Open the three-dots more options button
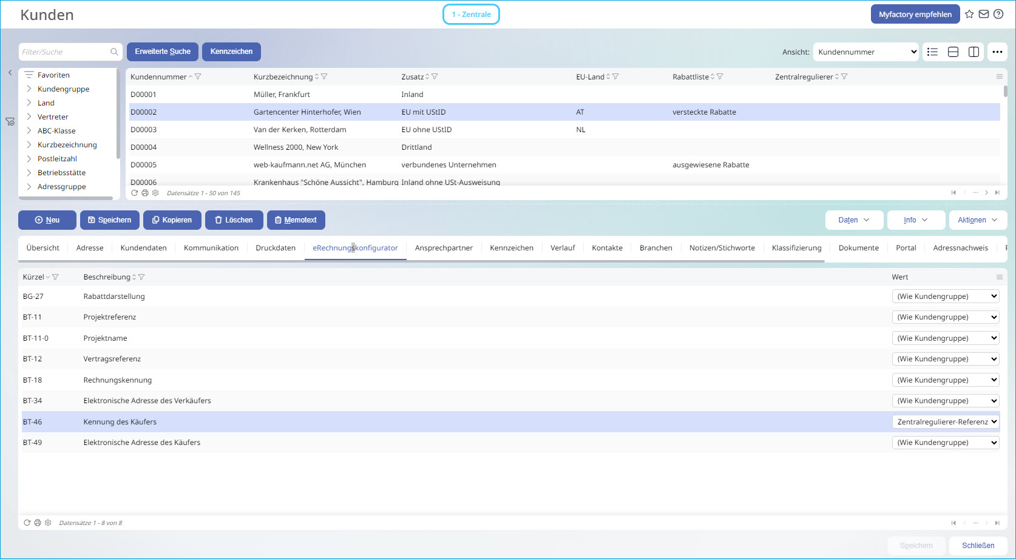This screenshot has width=1016, height=559. point(997,52)
